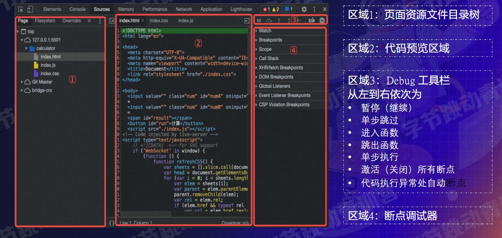Switch to the Network panel tab

click(184, 9)
